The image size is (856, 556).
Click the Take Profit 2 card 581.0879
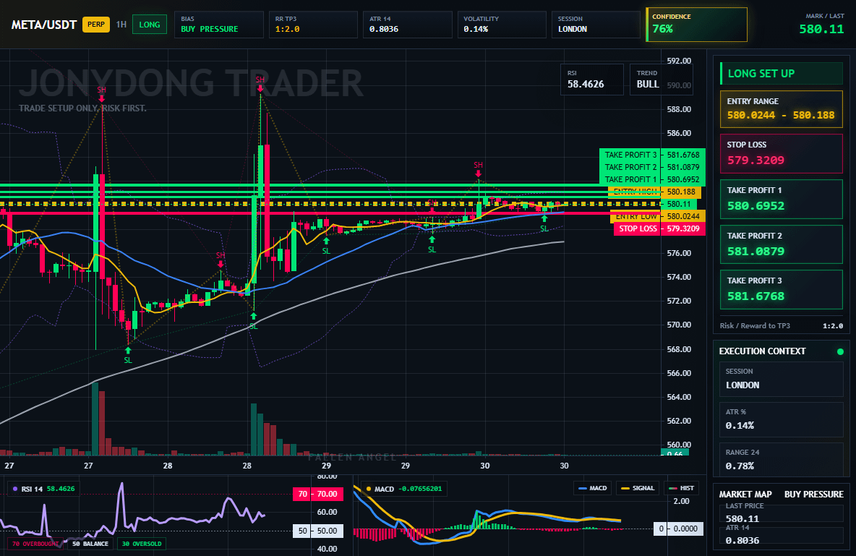[782, 244]
